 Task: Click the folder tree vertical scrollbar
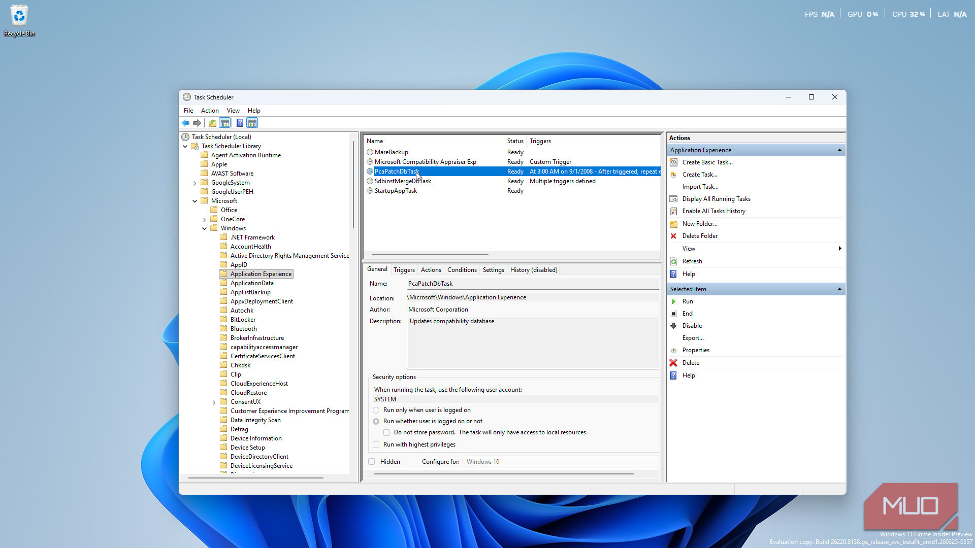tap(353, 185)
